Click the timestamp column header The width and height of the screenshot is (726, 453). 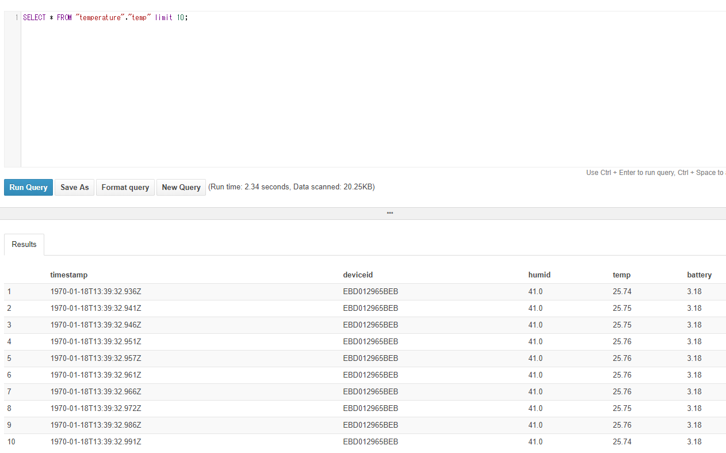tap(68, 275)
